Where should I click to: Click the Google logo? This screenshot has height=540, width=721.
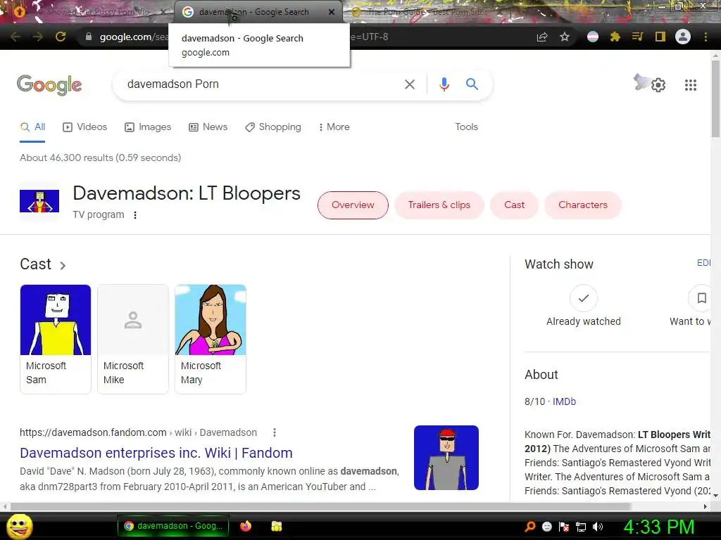pyautogui.click(x=49, y=85)
